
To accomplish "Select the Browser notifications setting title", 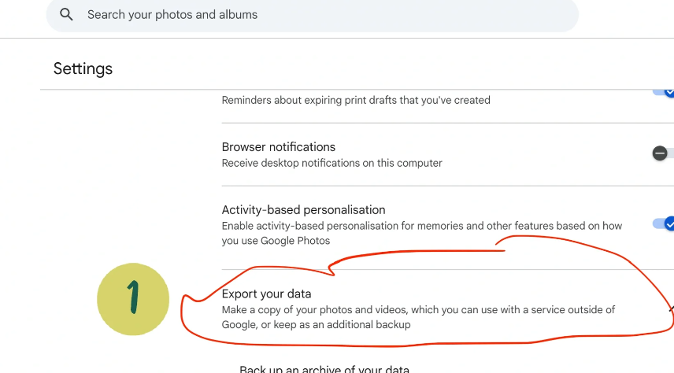I will (x=279, y=147).
